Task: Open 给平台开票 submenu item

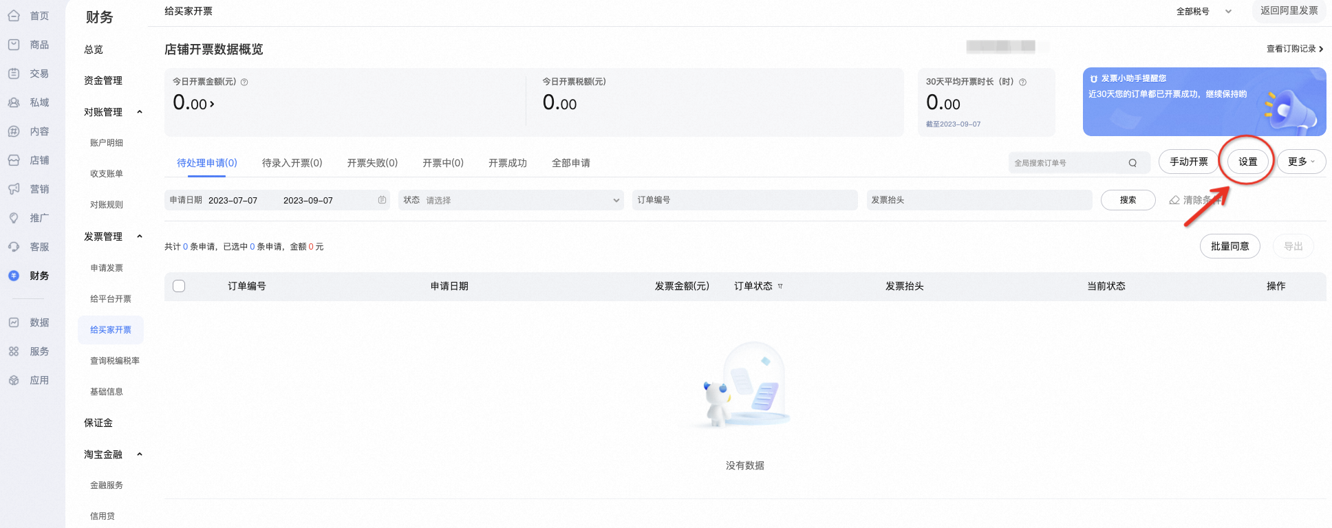Action: tap(111, 299)
